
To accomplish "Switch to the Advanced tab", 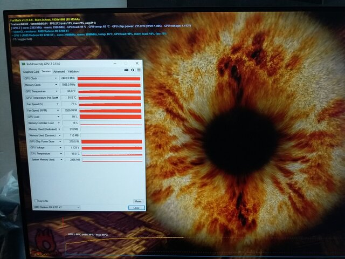I will click(x=59, y=71).
